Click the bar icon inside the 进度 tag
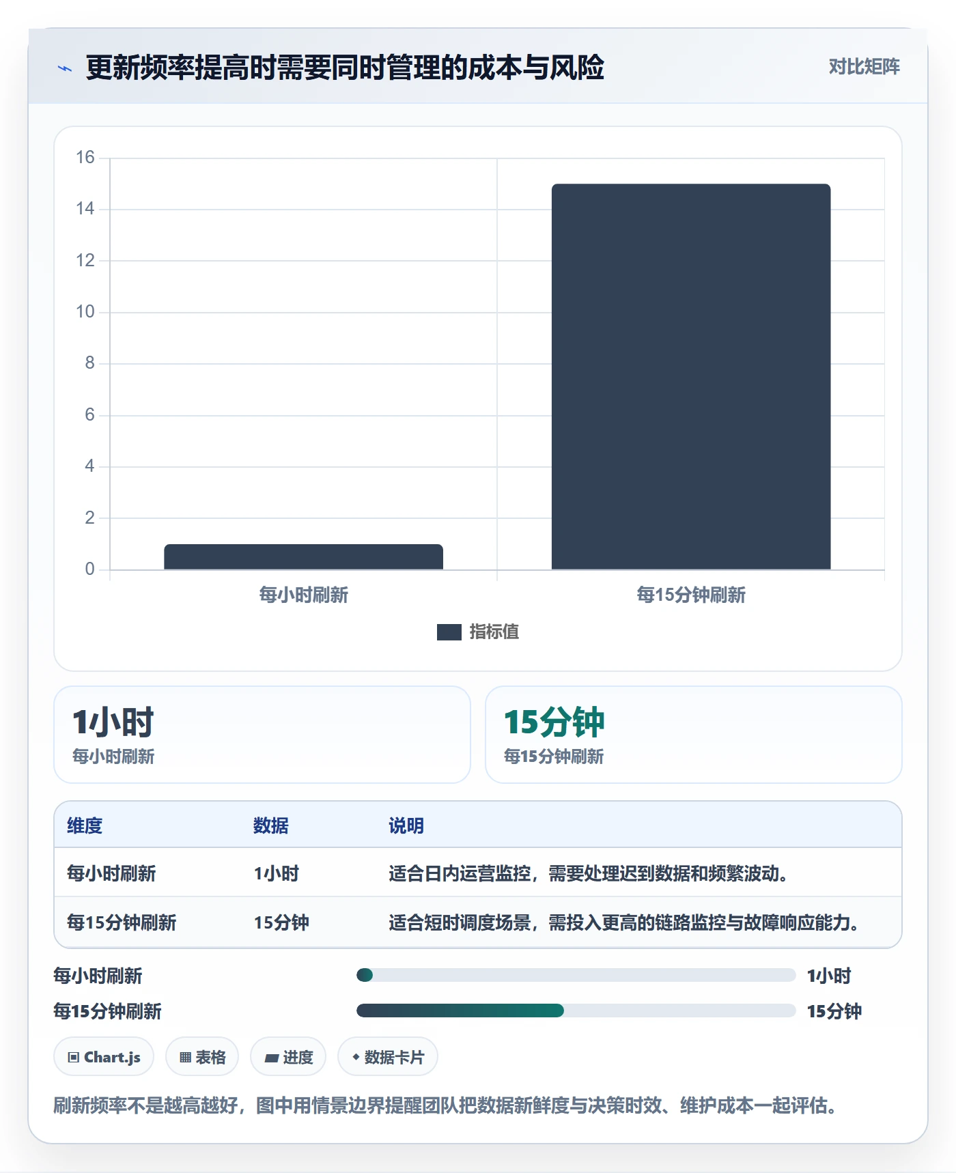 pos(271,1058)
